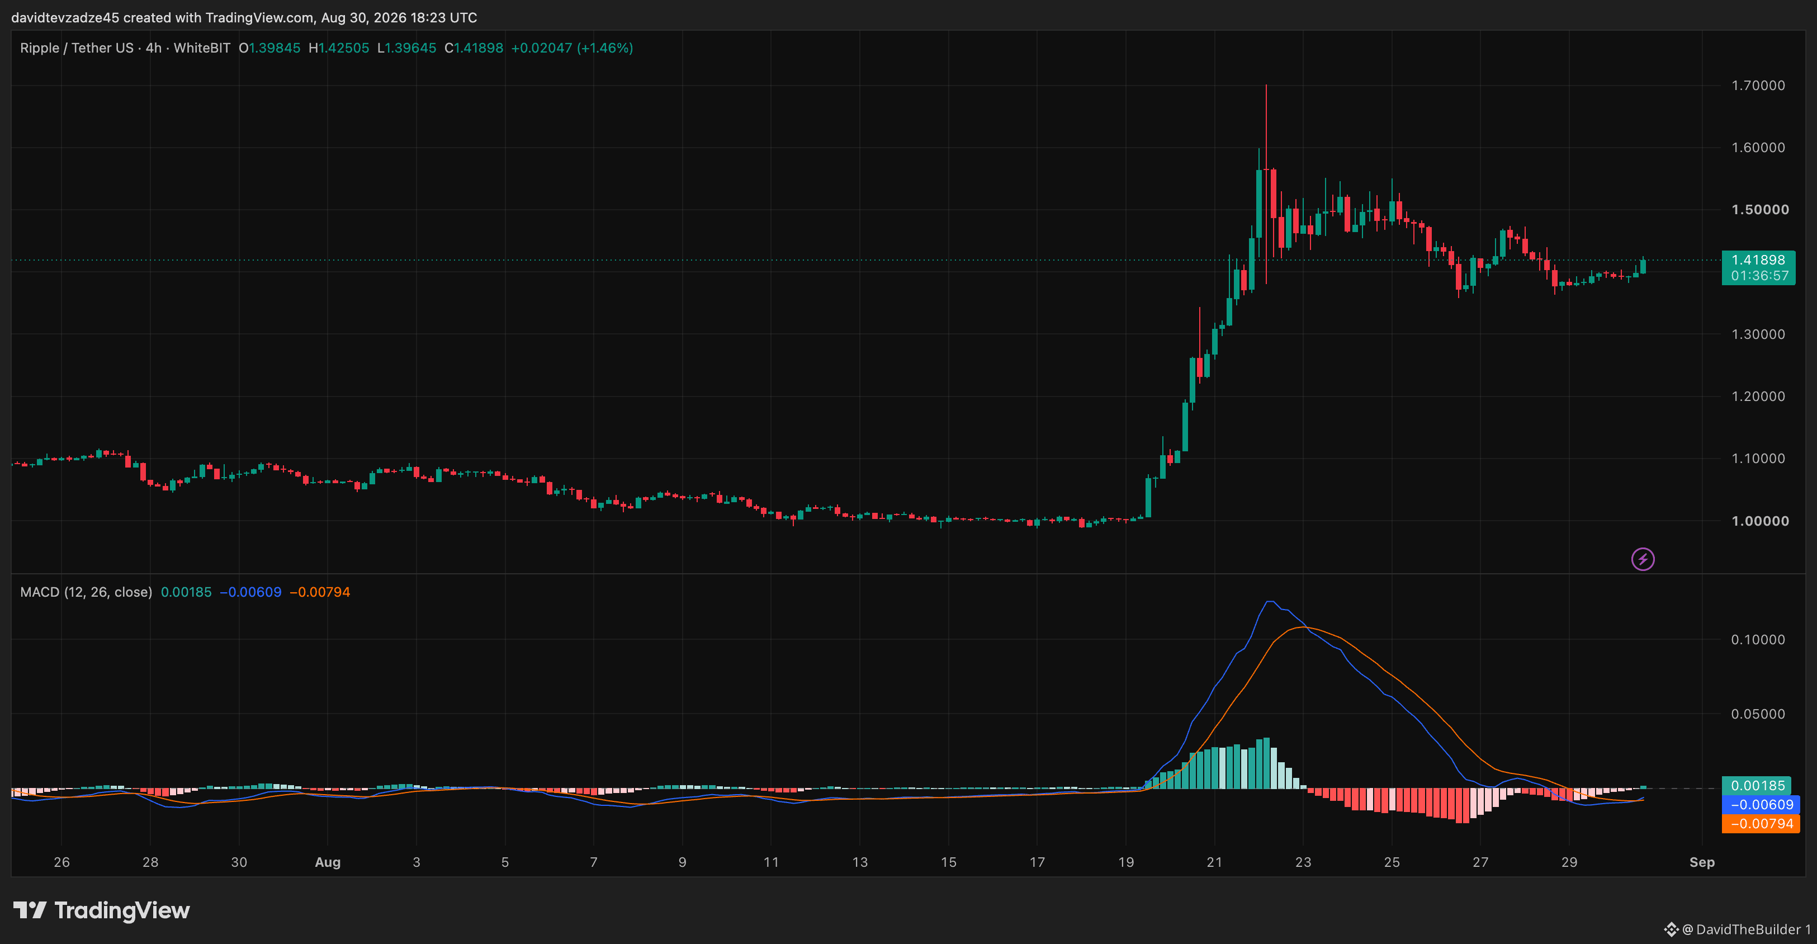Viewport: 1817px width, 944px height.
Task: Click the 0.10000 MACD axis label
Action: coord(1758,640)
